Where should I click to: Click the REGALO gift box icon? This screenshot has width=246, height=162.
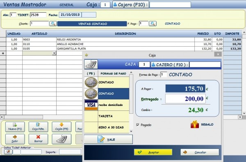tap(195, 124)
